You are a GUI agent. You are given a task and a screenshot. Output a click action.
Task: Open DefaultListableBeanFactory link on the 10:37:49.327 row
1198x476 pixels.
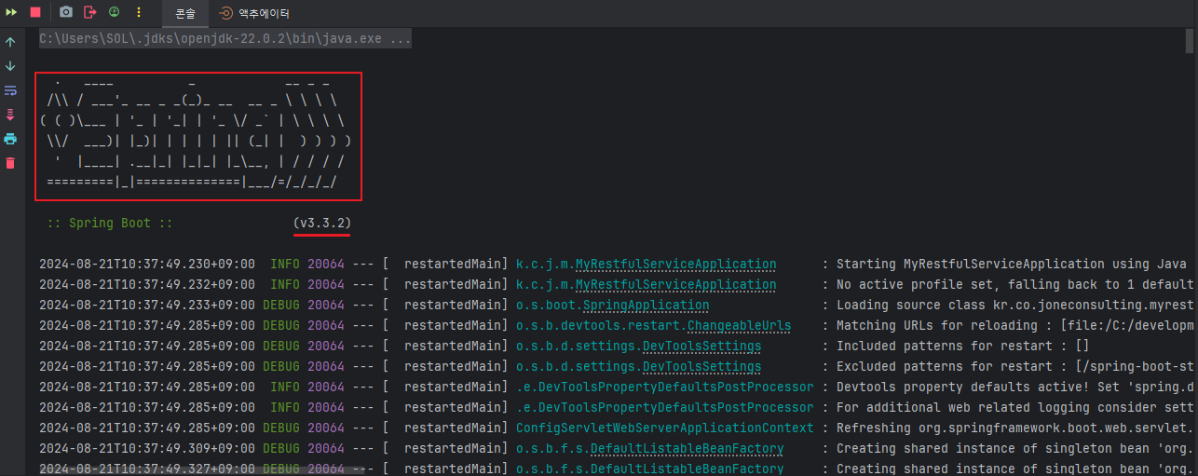[x=687, y=469]
